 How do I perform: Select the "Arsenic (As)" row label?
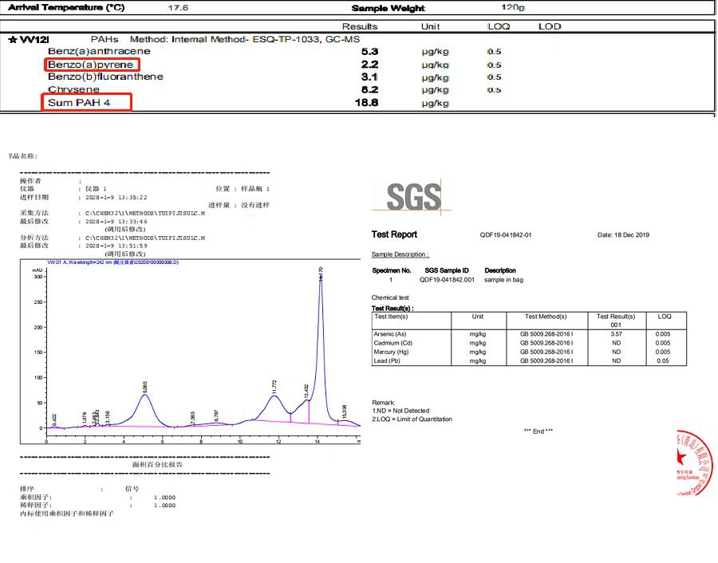390,334
